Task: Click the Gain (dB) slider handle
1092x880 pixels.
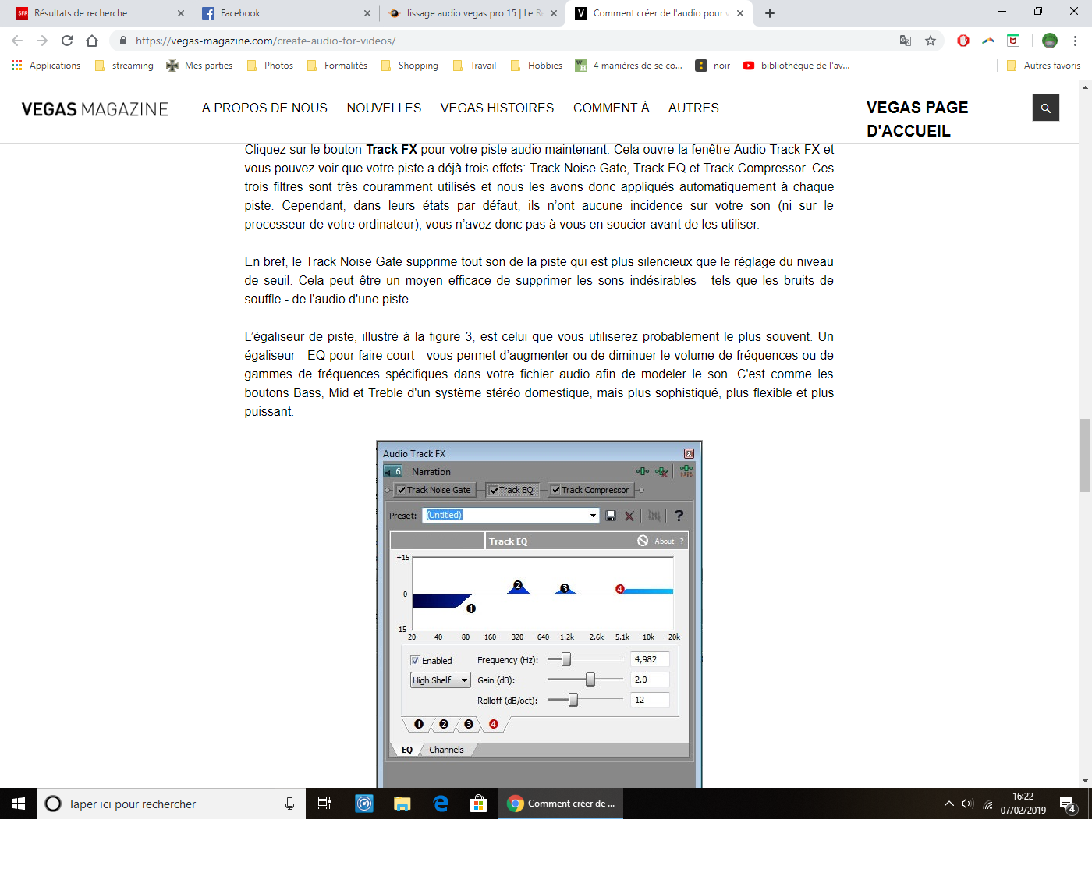Action: [x=590, y=680]
